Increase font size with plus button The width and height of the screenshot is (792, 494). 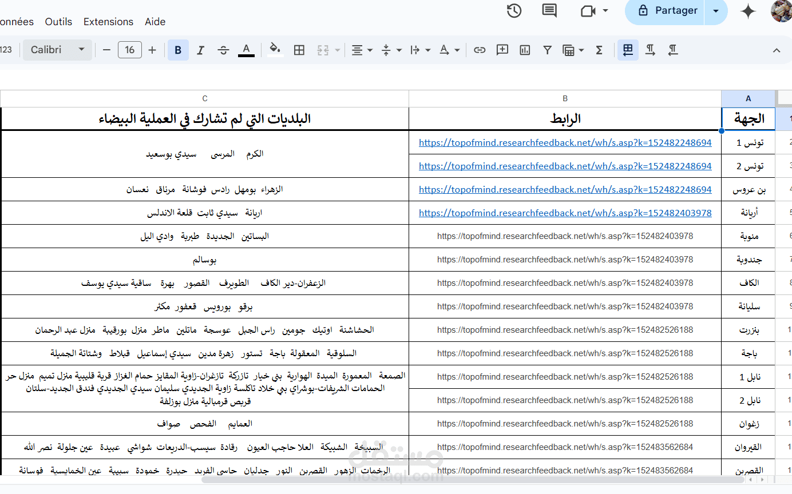point(152,50)
